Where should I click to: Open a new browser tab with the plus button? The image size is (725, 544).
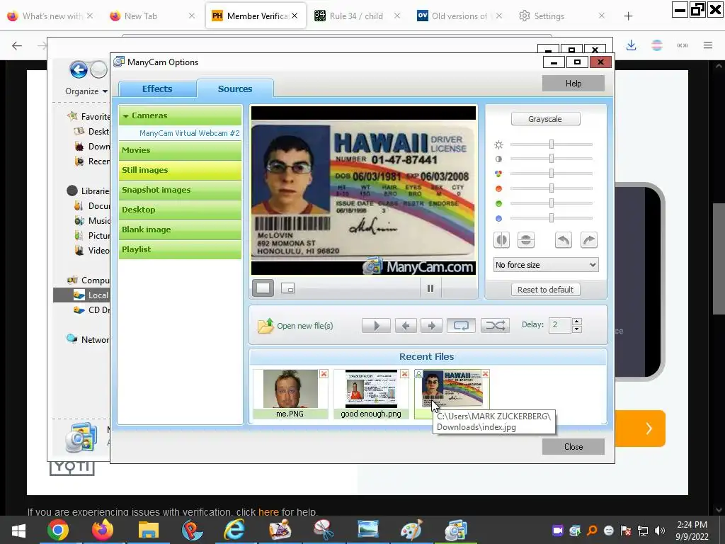click(x=628, y=16)
